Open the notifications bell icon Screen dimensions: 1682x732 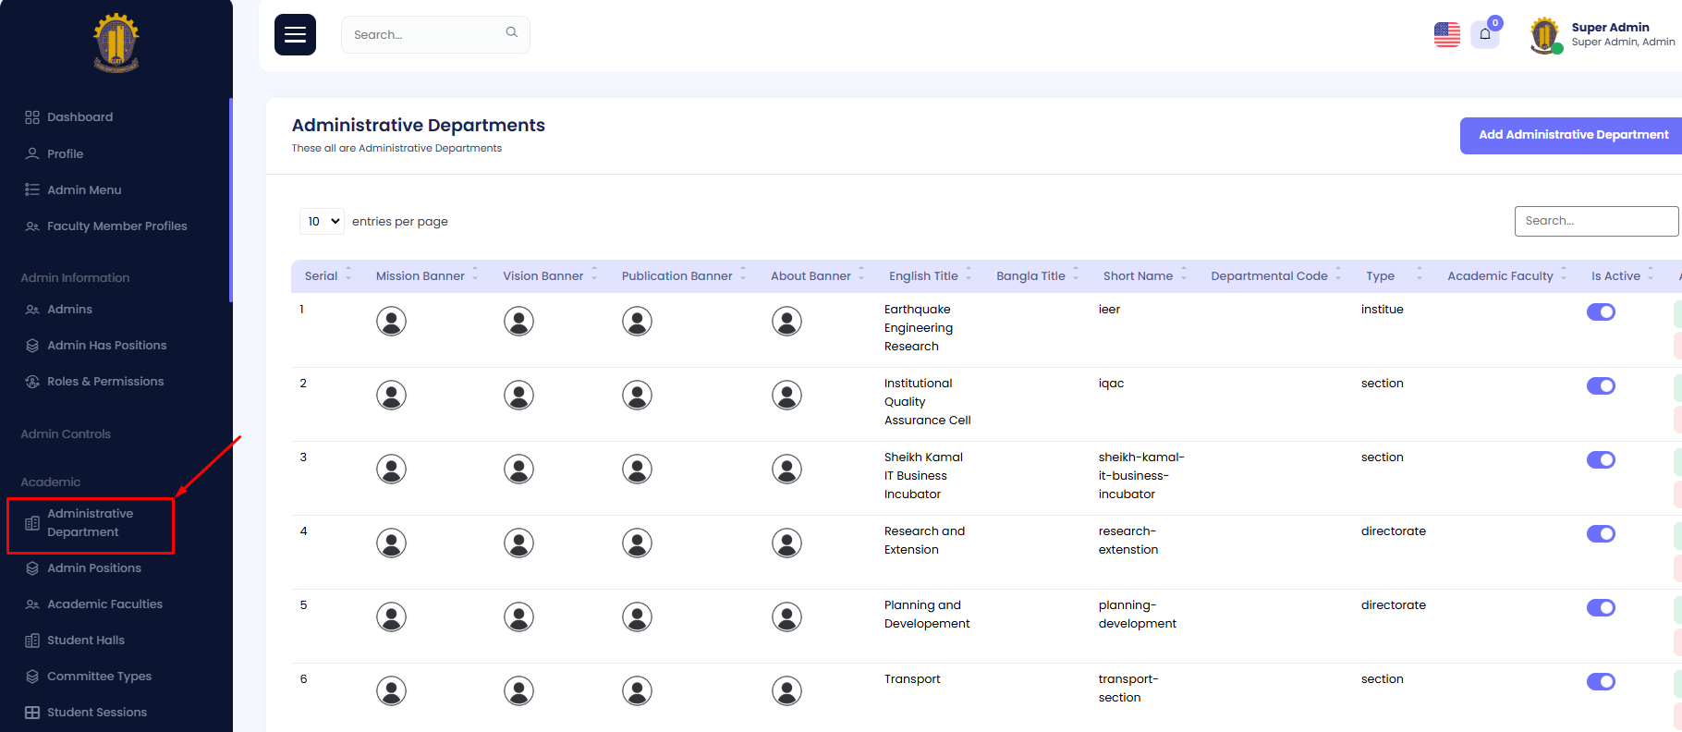[x=1484, y=35]
